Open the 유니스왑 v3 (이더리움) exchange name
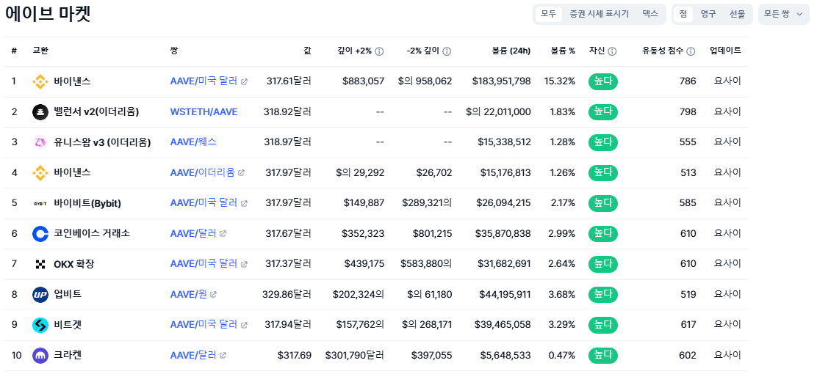Viewport: 817px width, 374px height. [x=103, y=142]
